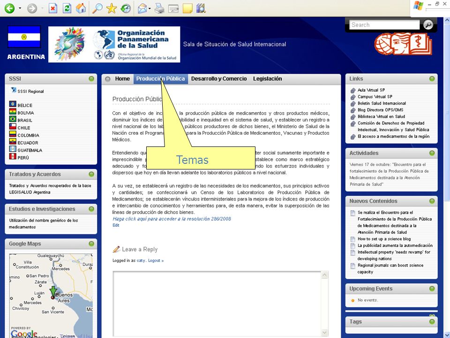Image resolution: width=450 pixels, height=338 pixels.
Task: Refresh the page with green arrows icon
Action: click(x=67, y=8)
